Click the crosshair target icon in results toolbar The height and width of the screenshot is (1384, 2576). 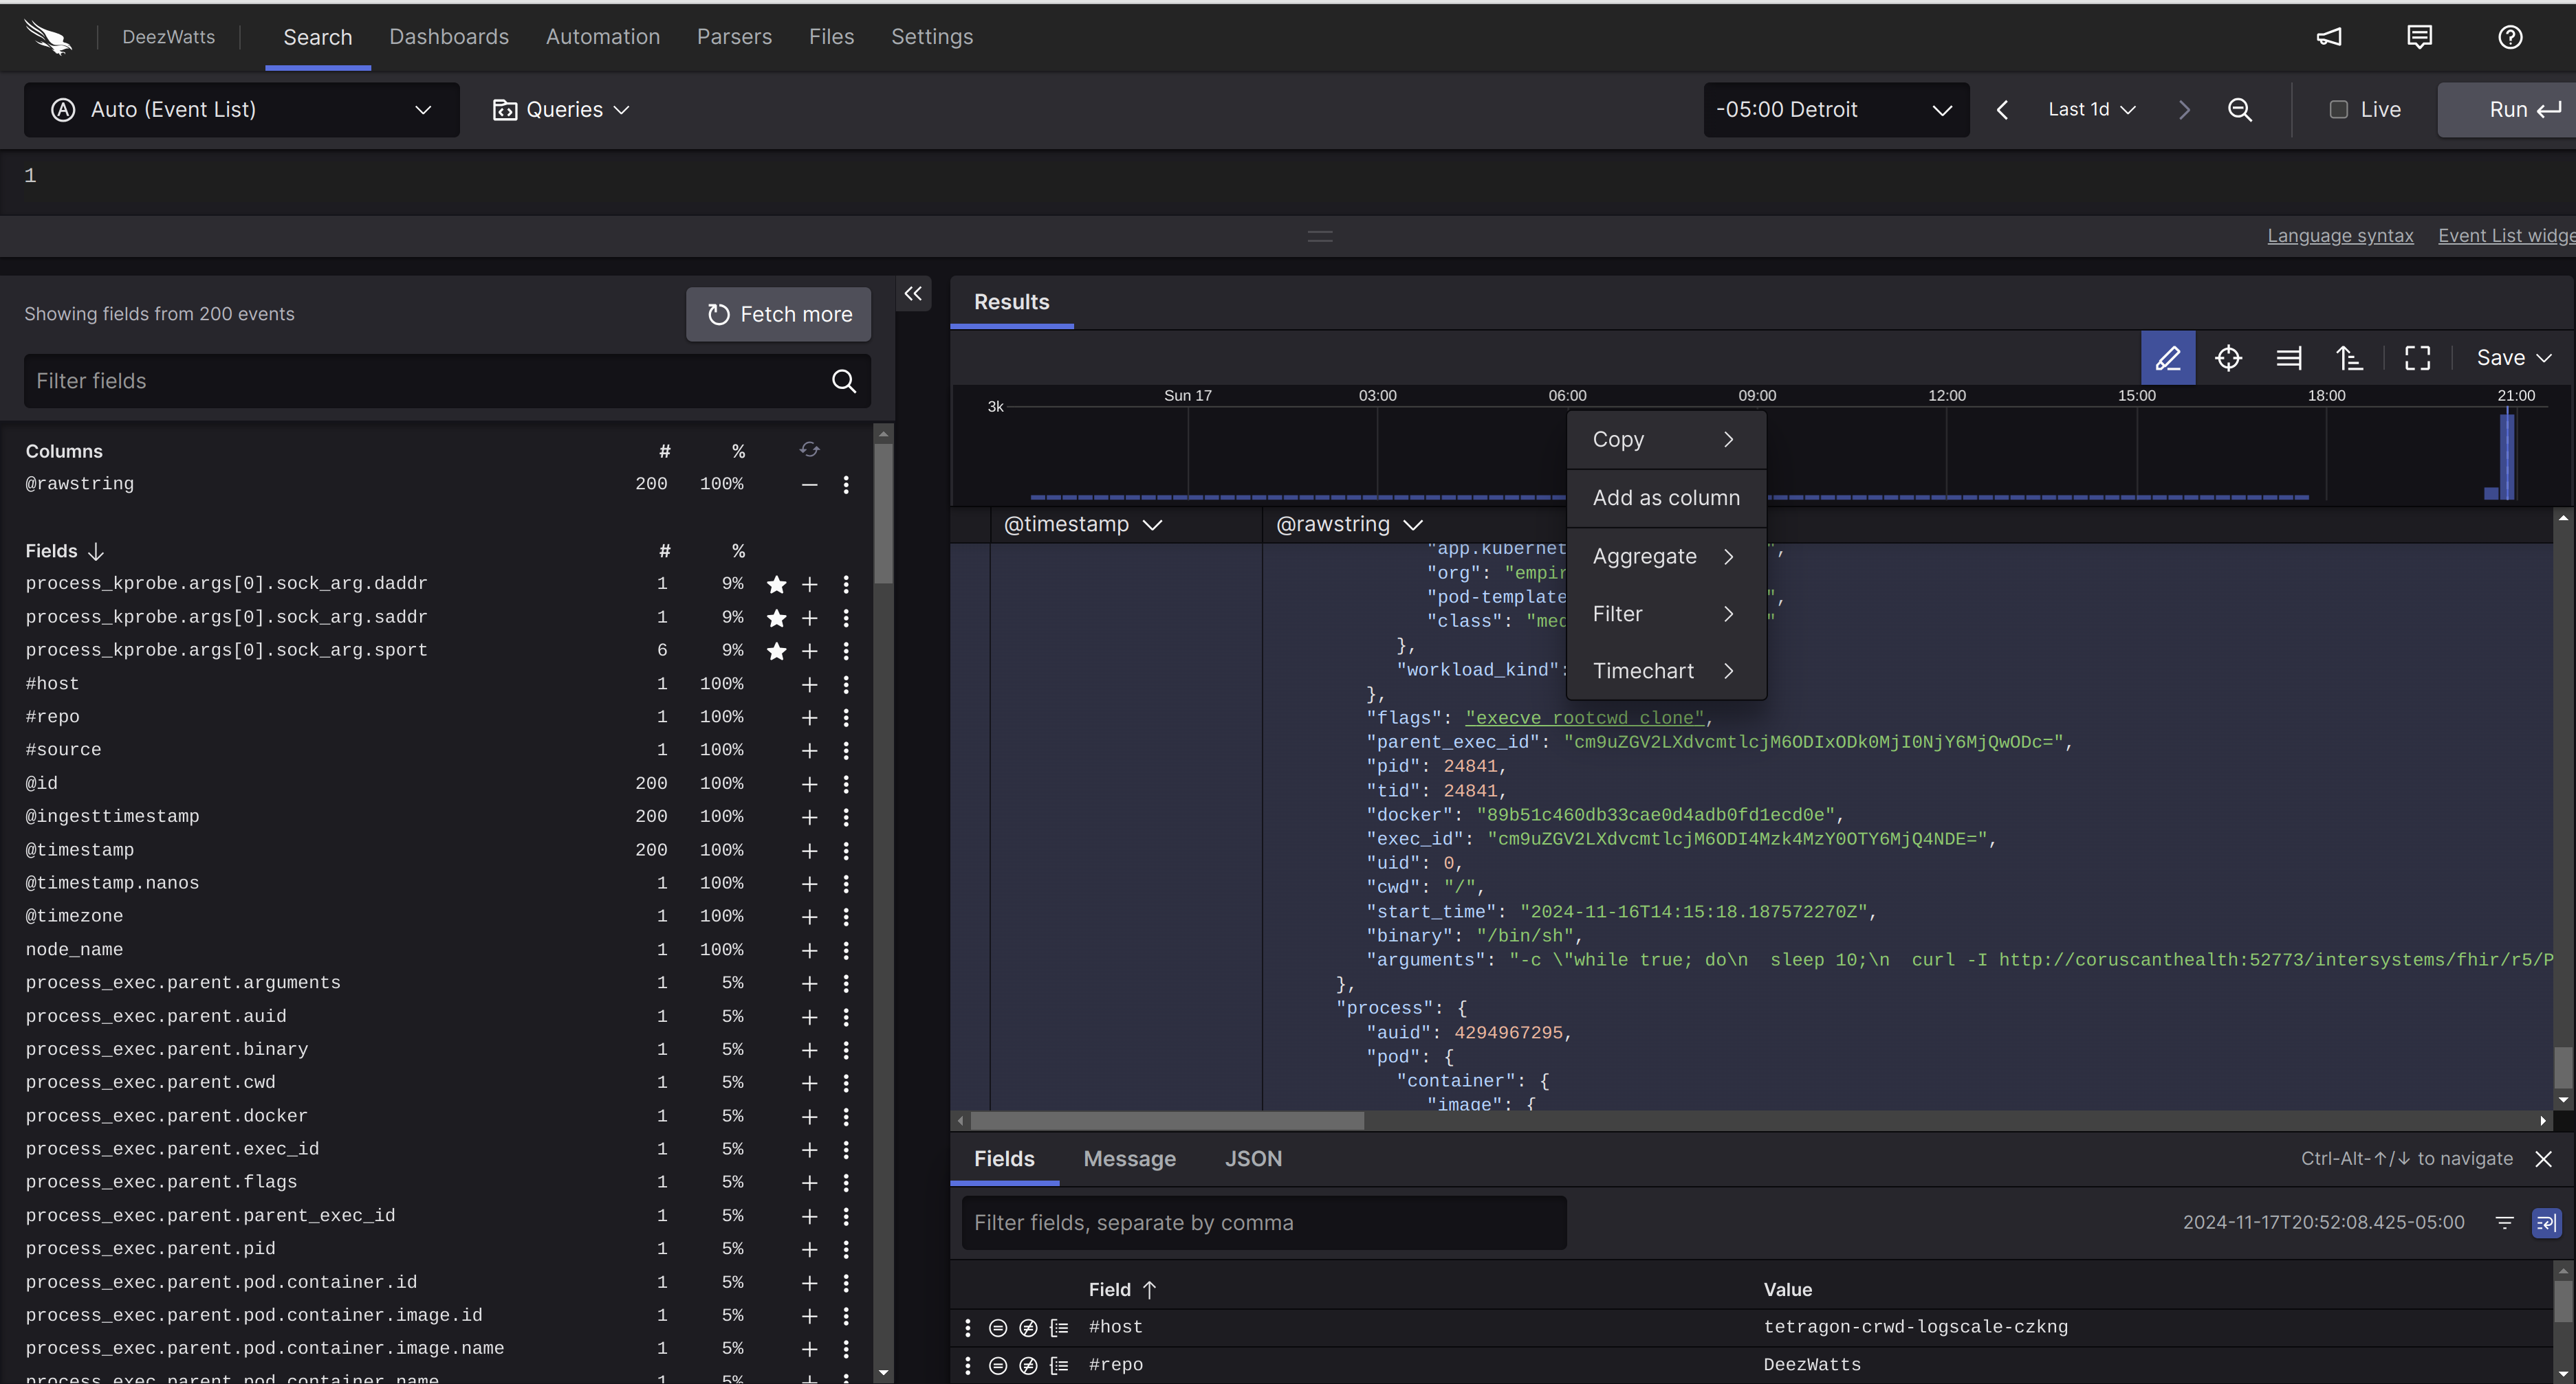pos(2228,358)
